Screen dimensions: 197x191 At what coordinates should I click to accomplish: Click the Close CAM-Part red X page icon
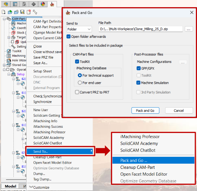pos(29,12)
